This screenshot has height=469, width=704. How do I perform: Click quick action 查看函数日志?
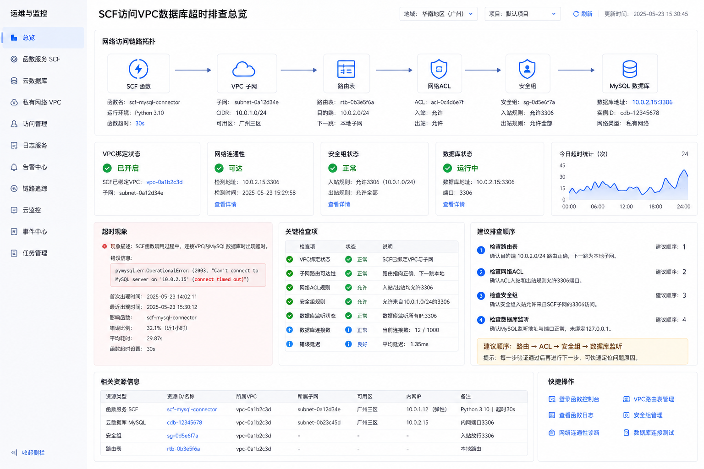pos(571,415)
